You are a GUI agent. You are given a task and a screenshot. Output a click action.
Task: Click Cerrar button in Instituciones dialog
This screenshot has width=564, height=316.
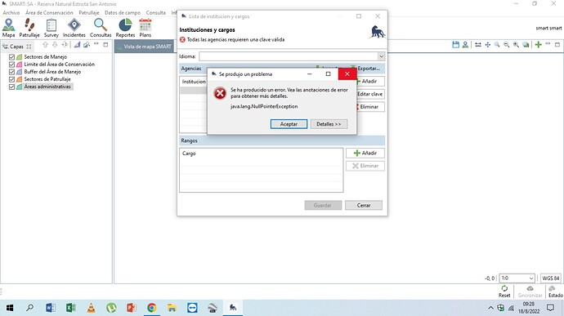click(364, 205)
